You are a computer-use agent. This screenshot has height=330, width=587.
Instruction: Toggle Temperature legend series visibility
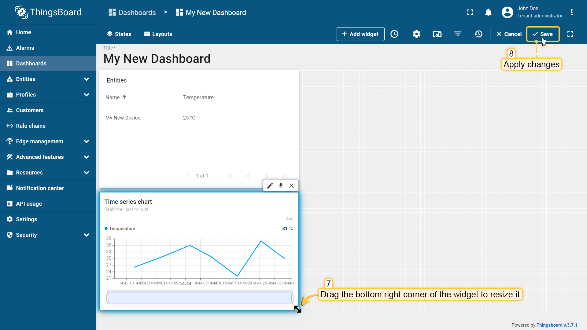(x=122, y=229)
